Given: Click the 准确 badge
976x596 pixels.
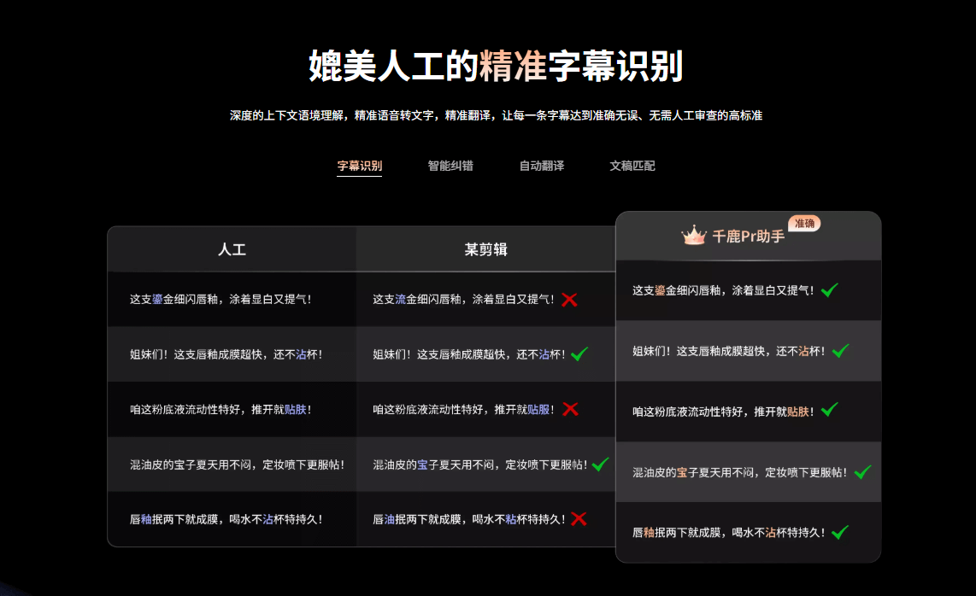Looking at the screenshot, I should click(804, 222).
